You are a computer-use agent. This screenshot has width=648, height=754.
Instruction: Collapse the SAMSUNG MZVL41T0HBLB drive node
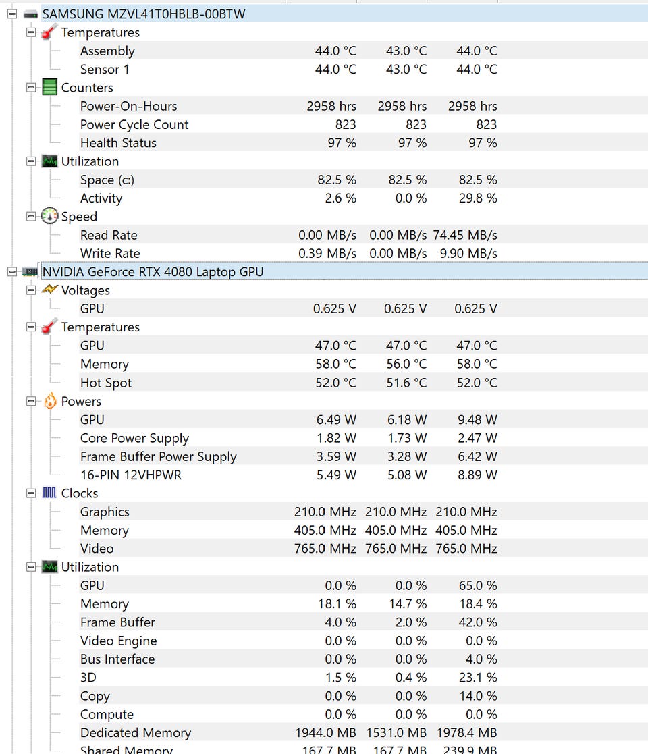click(x=11, y=14)
